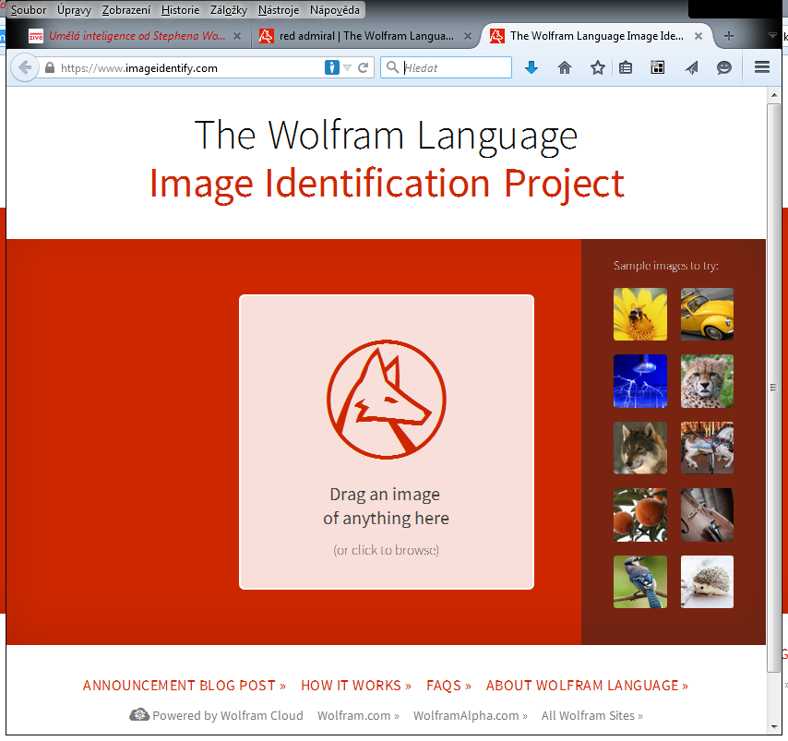
Task: Open the ANNOUNCEMENT BLOG POST link
Action: [184, 686]
